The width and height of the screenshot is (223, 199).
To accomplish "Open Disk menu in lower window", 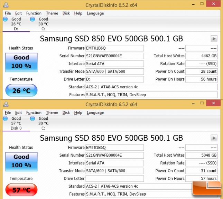I will point(66,113).
